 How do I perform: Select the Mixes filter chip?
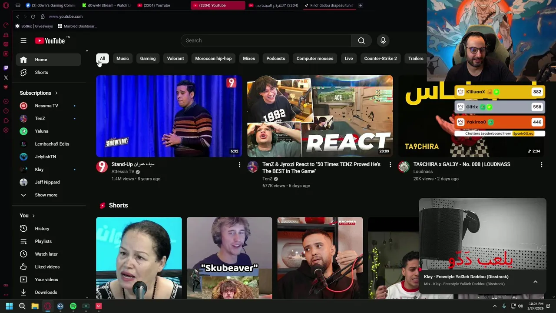249,58
